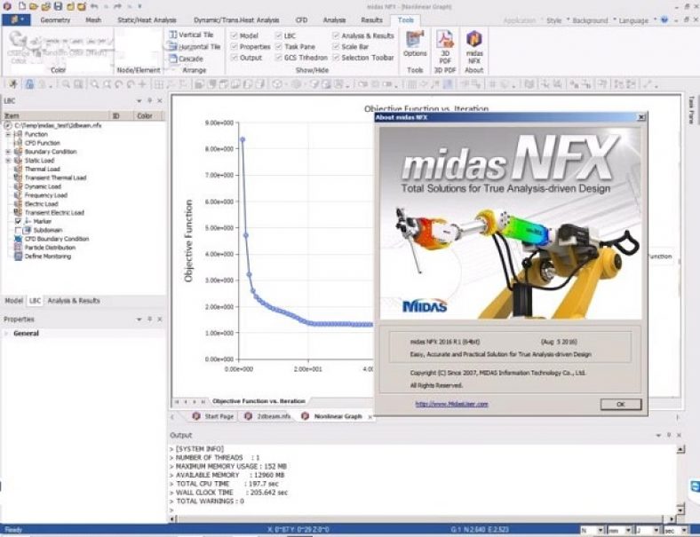Click the blue Help icon near Language
This screenshot has height=537, width=700.
[x=664, y=20]
